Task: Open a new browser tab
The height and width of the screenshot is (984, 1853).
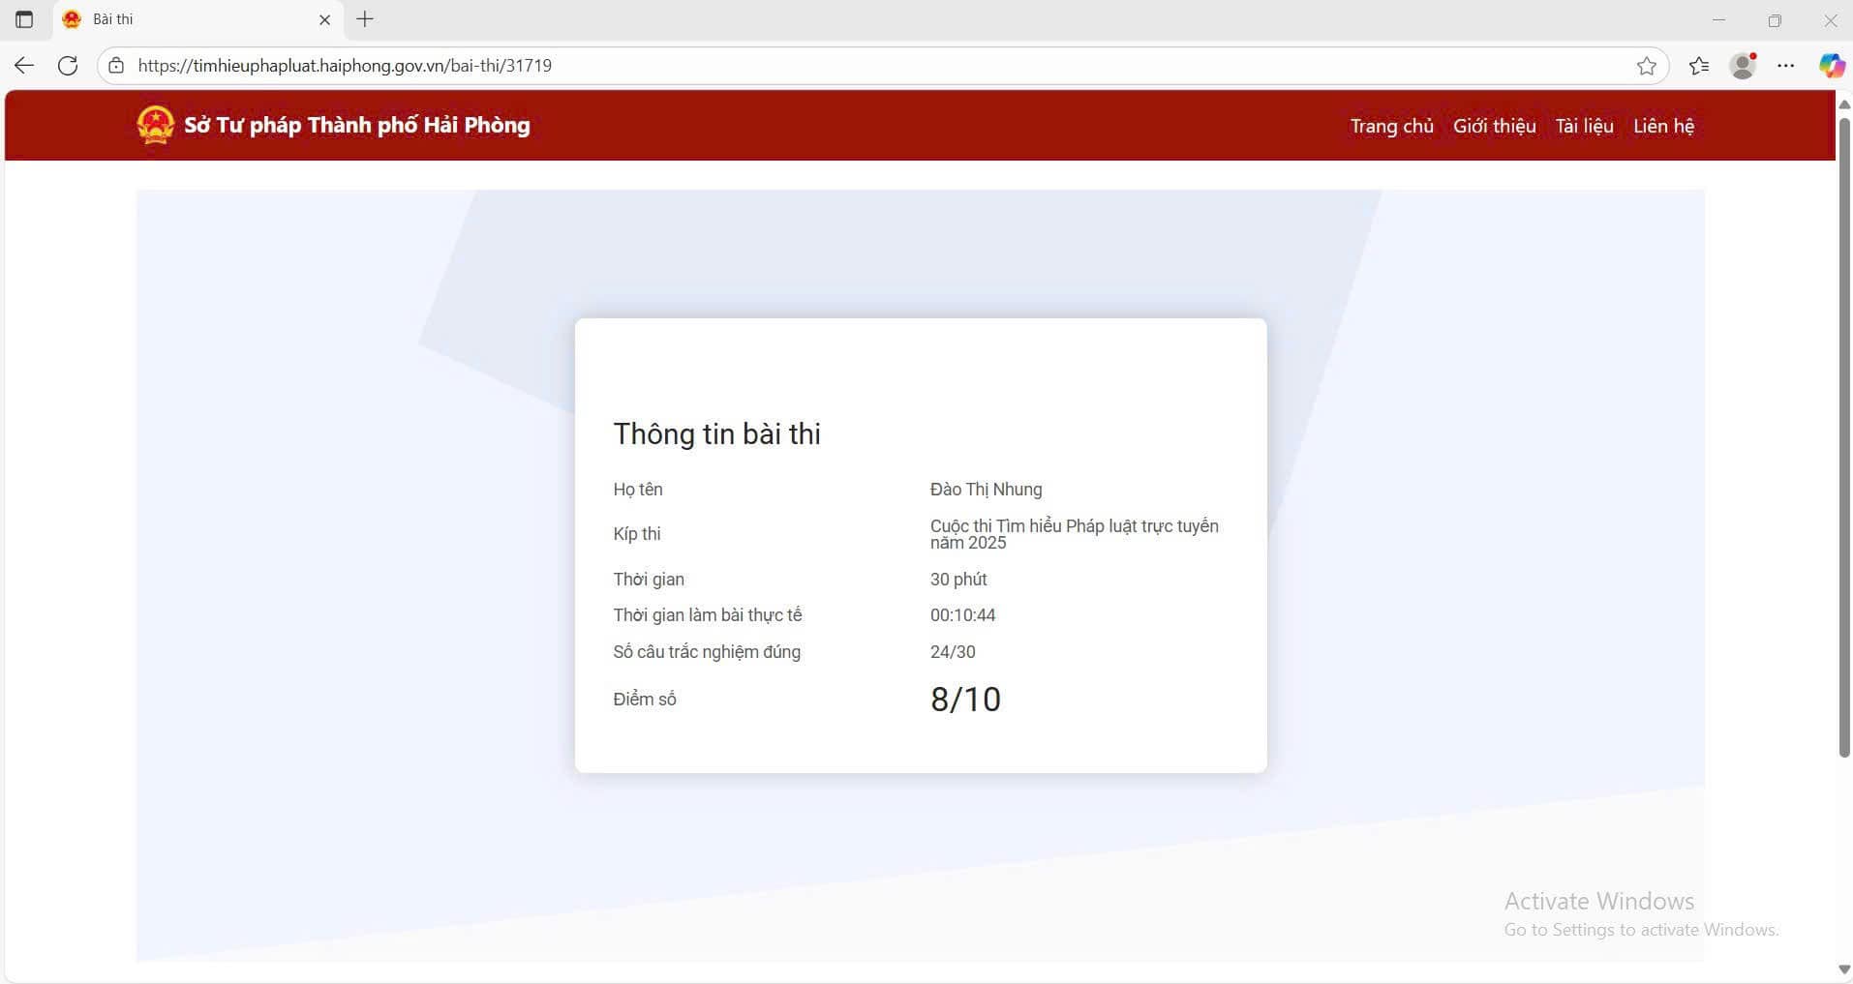Action: (365, 19)
